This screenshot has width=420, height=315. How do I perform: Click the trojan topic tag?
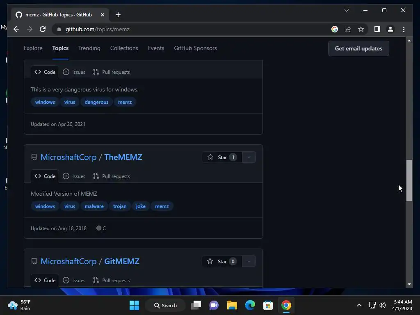point(120,206)
